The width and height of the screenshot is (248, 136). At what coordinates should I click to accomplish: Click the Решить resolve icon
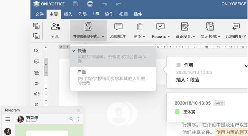160,27
